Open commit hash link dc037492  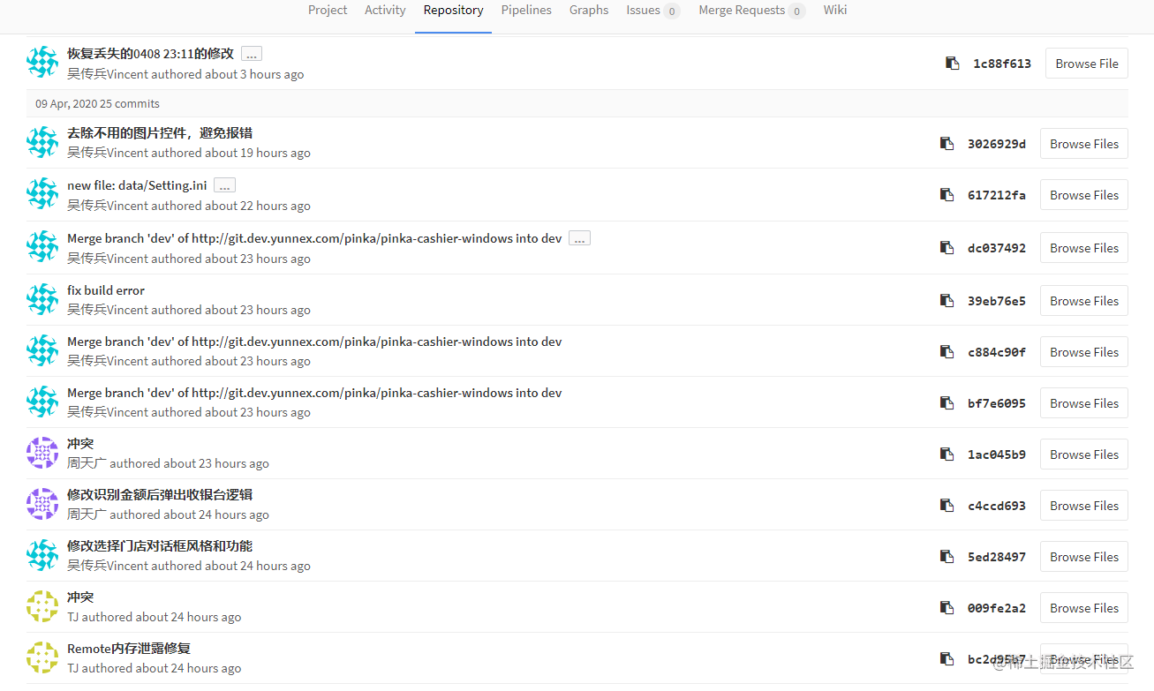point(997,248)
